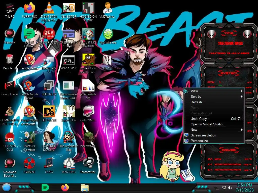
Task: Open the volume speaker tray icon
Action: [x=230, y=187]
